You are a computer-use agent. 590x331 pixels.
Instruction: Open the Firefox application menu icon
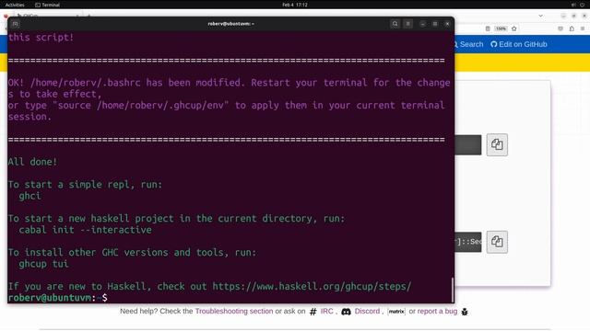pyautogui.click(x=583, y=29)
